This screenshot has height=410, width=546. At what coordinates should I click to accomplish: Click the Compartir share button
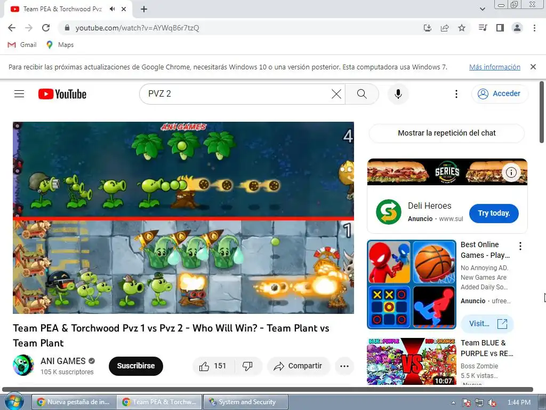point(298,366)
